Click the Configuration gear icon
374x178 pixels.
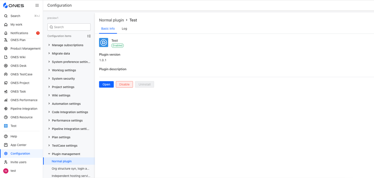coord(6,154)
